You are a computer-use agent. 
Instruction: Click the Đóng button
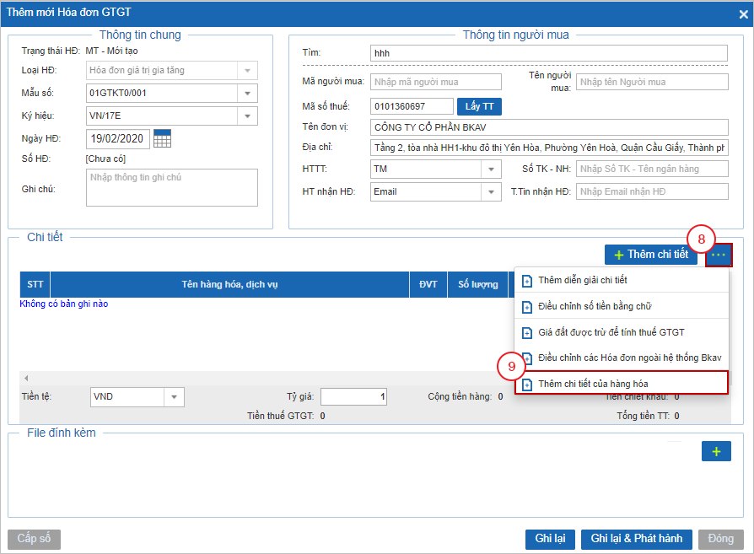pos(721,539)
